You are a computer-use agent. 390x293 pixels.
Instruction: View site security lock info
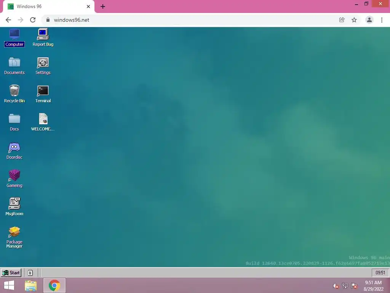coord(48,20)
